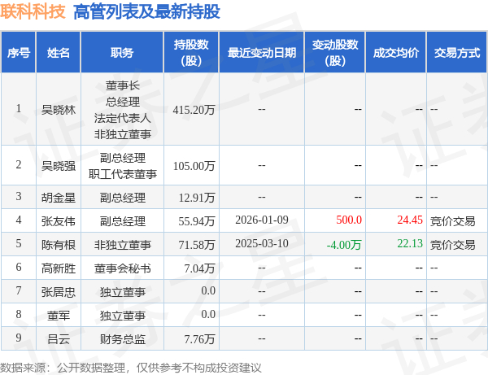488x375 pixels.
Task: Click 独立董事 position of 张居忠
Action: (x=123, y=292)
